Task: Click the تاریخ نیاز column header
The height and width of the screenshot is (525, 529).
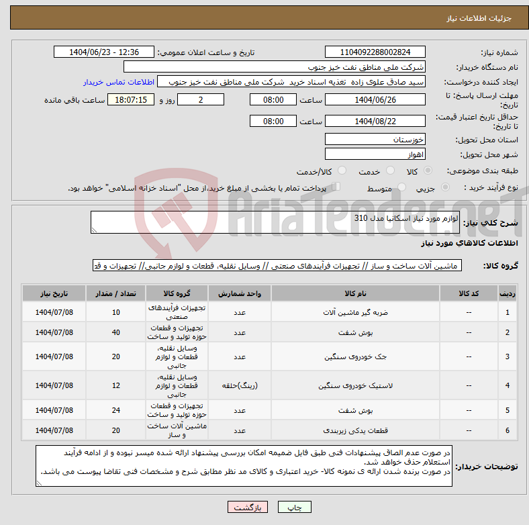Action: point(54,293)
